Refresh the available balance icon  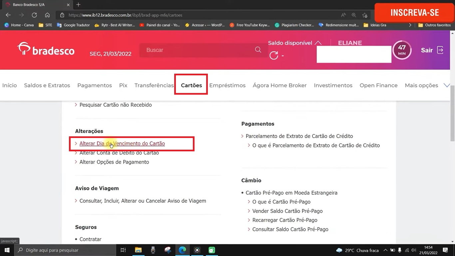click(x=274, y=55)
